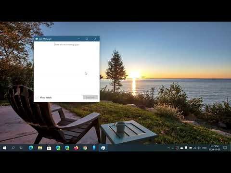Open the blue phone-shaped taskbar app
Screen dimensions: 231x173
click(x=94, y=148)
